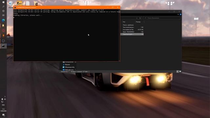The width and height of the screenshot is (210, 118).
Task: Select the 'Папка с файлами' row
Action: tap(132, 25)
